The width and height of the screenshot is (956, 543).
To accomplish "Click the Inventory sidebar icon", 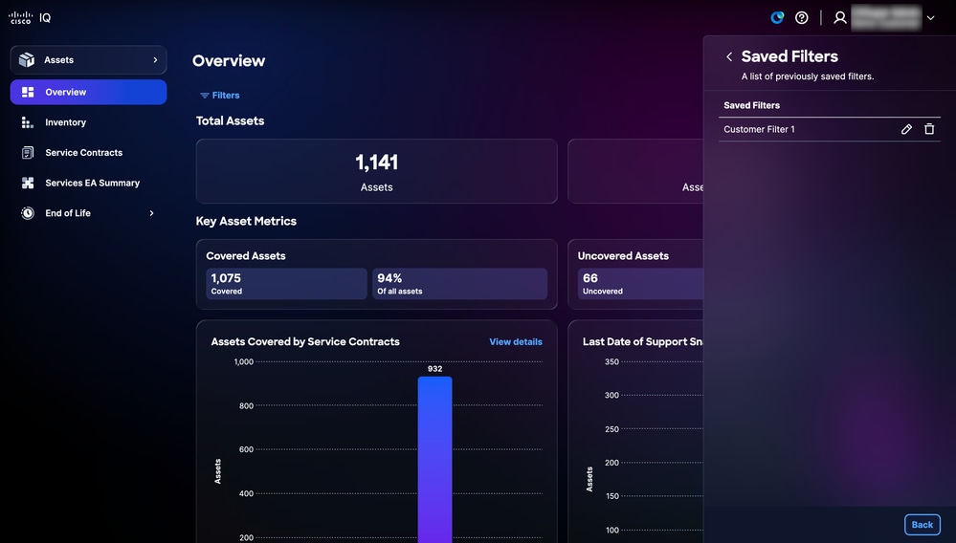I will [28, 122].
